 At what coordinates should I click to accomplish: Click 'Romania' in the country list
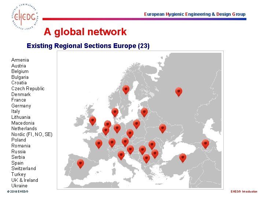tap(21, 146)
